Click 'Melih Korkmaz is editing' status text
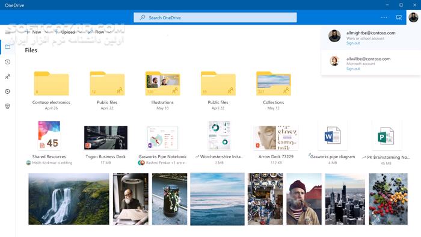 coord(52,162)
